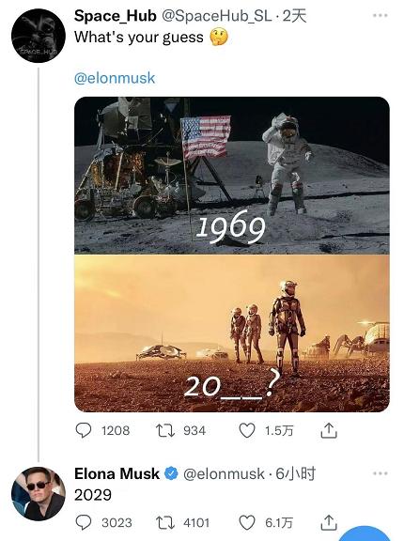Open more options on Space_Hub tweet
Image resolution: width=404 pixels, height=541 pixels.
pos(381,16)
